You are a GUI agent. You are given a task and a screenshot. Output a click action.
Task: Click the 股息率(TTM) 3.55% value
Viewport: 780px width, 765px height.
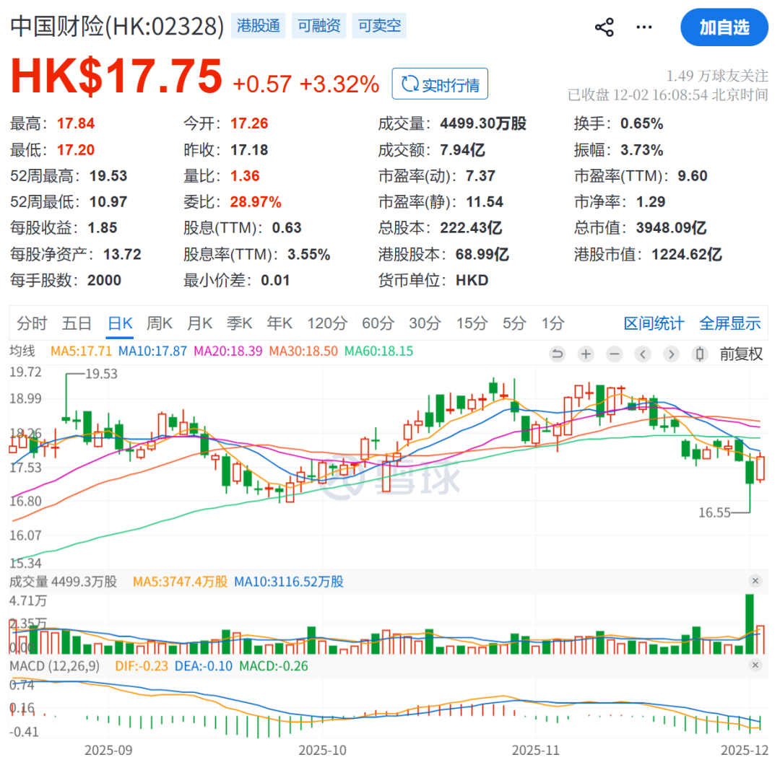309,255
